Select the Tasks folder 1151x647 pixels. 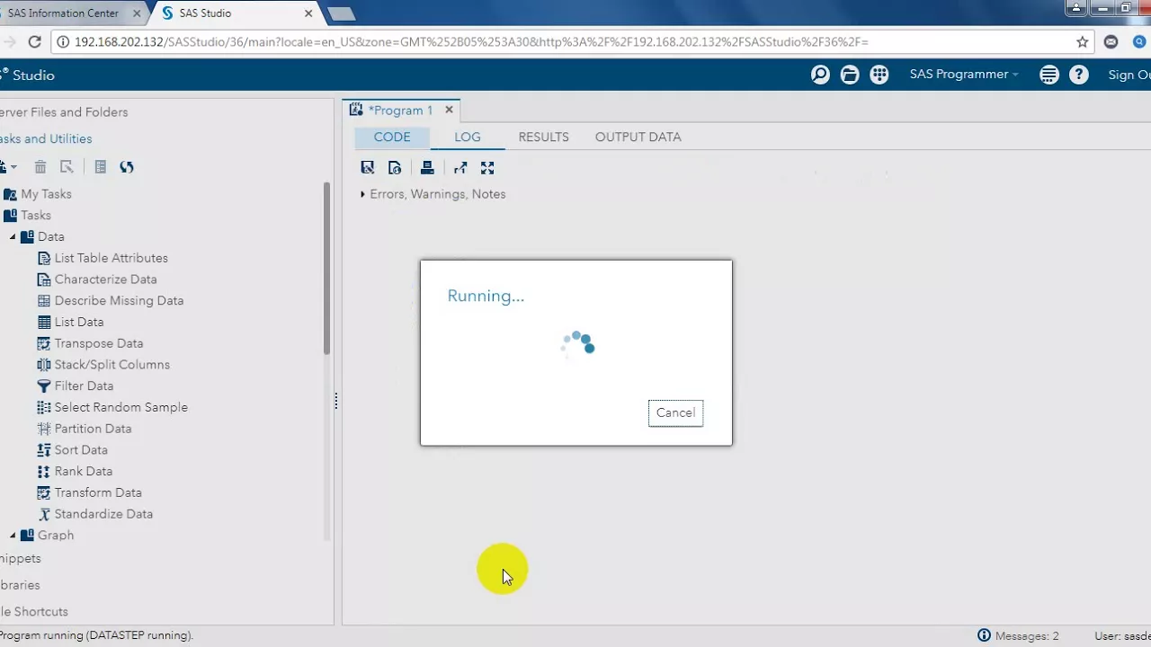(x=28, y=216)
